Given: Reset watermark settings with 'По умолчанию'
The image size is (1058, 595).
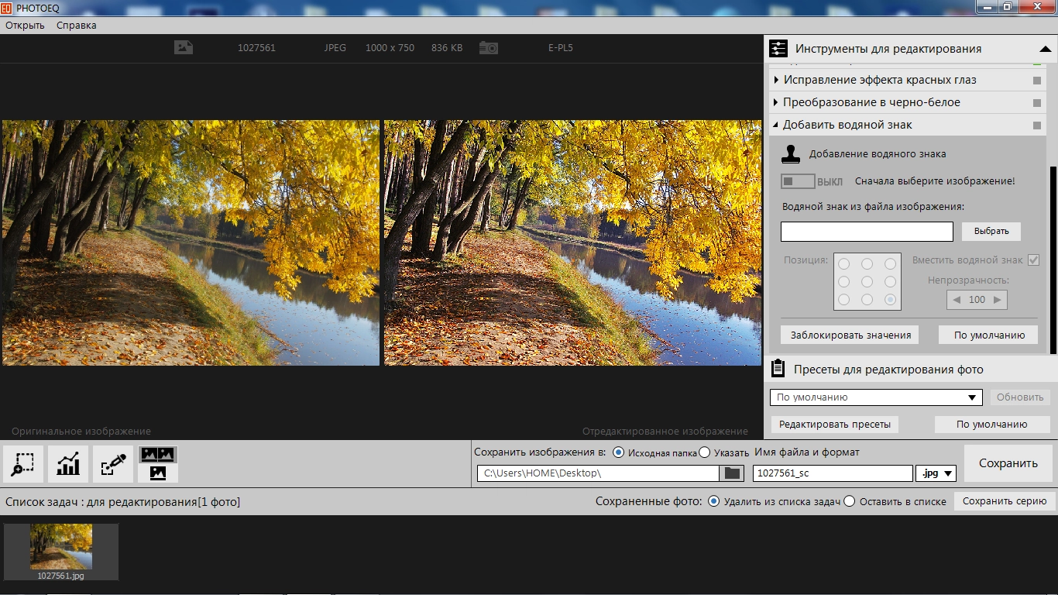Looking at the screenshot, I should coord(989,335).
